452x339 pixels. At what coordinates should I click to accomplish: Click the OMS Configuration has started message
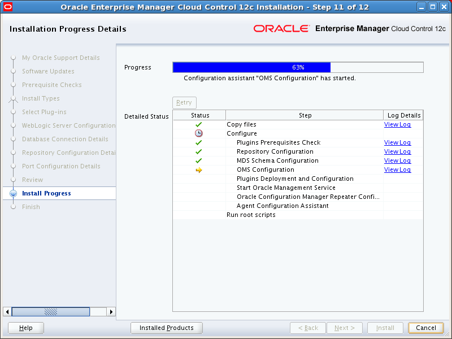click(x=270, y=78)
